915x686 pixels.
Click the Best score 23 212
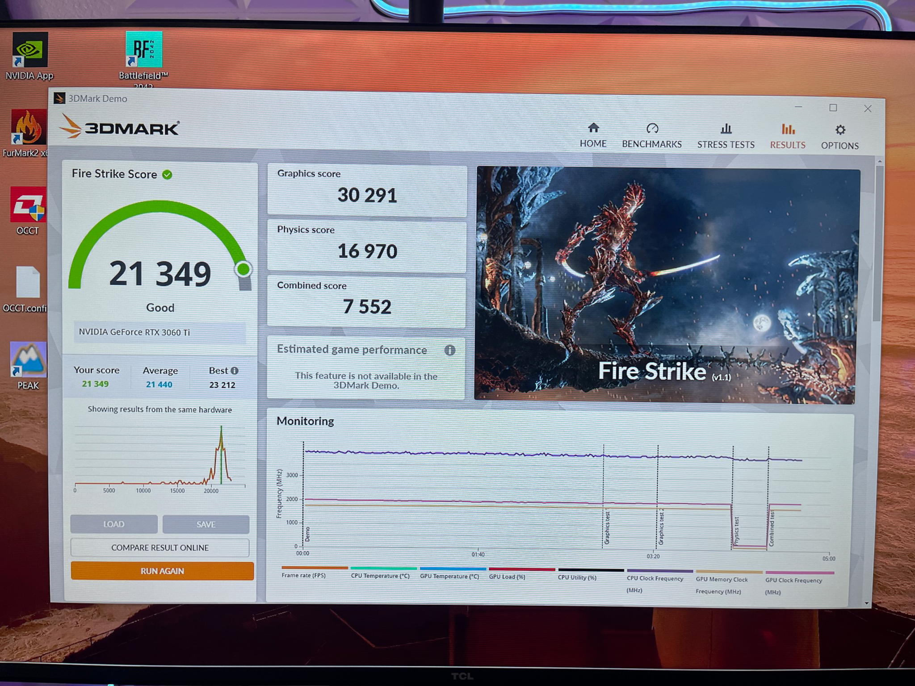point(222,385)
